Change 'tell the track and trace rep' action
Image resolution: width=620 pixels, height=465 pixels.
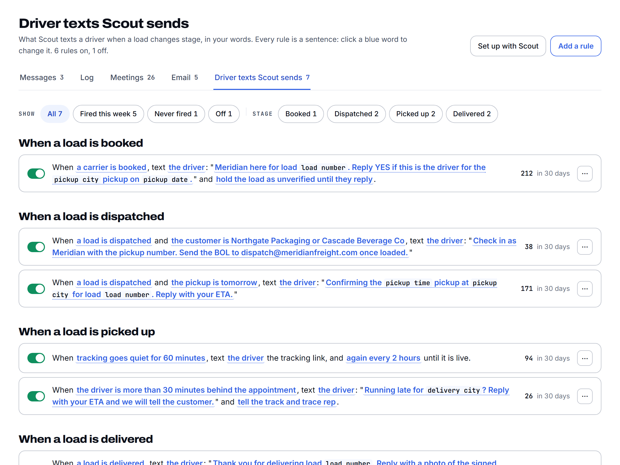coord(286,402)
